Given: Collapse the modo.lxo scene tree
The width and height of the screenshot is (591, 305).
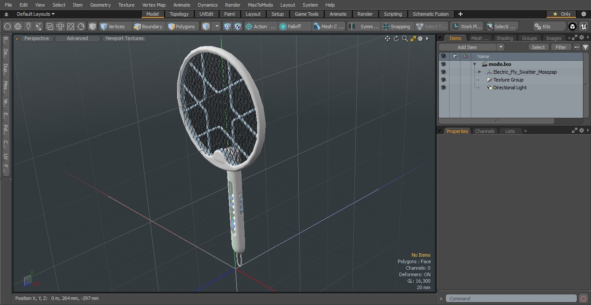Looking at the screenshot, I should tap(475, 64).
